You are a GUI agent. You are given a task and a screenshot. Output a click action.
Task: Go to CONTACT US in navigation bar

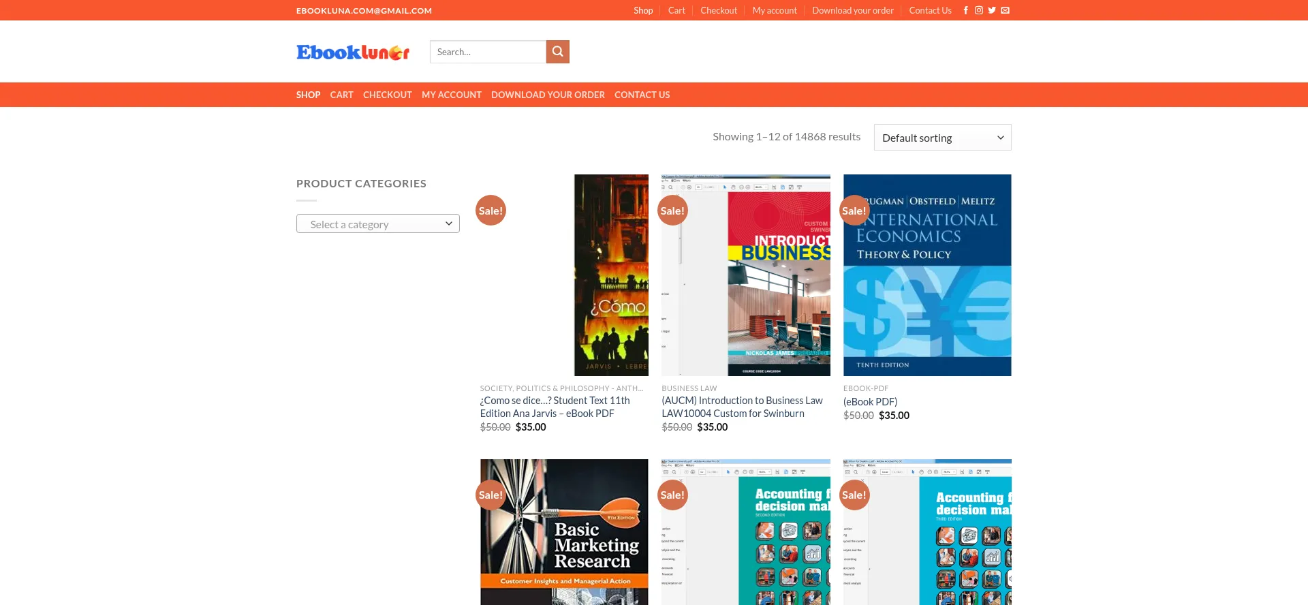click(642, 95)
